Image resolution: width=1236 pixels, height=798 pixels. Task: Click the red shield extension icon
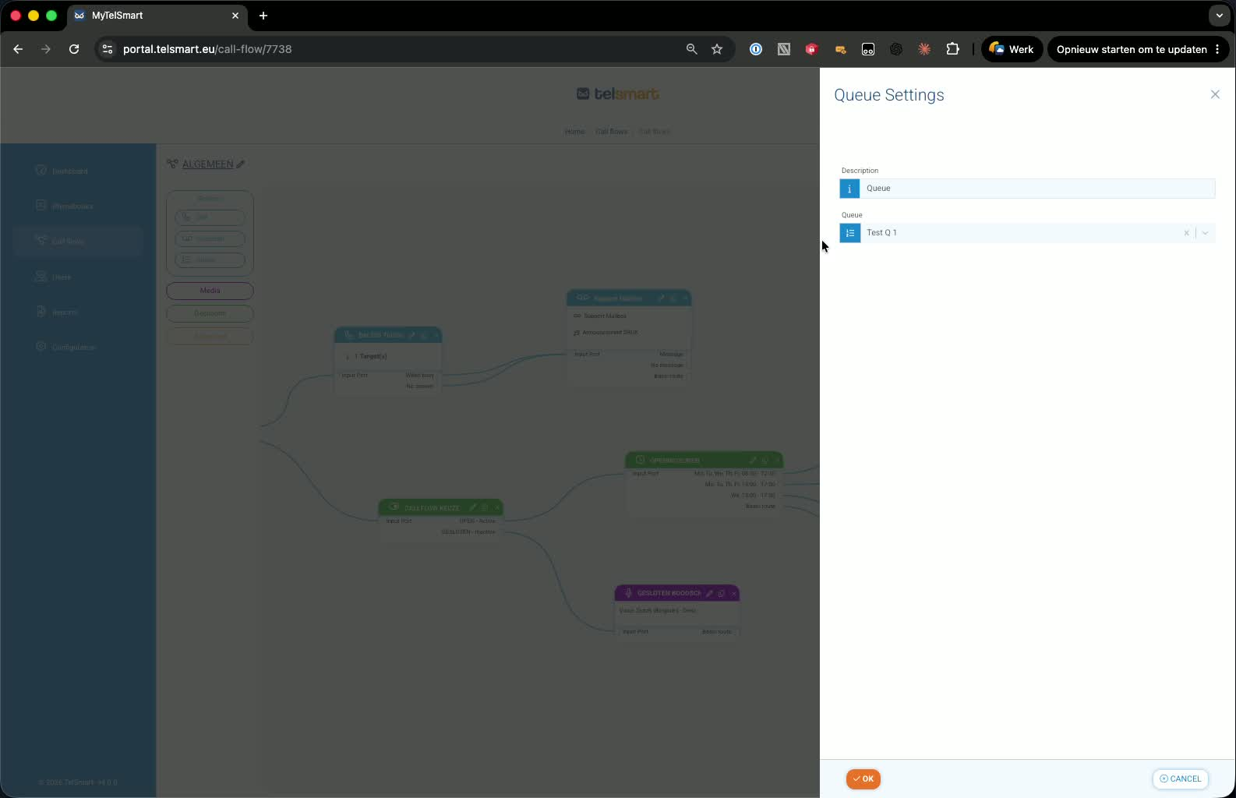(x=812, y=49)
